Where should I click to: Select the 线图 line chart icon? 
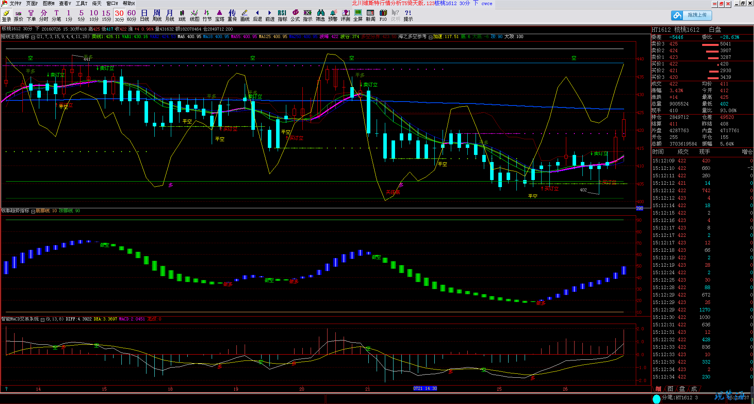coord(194,16)
